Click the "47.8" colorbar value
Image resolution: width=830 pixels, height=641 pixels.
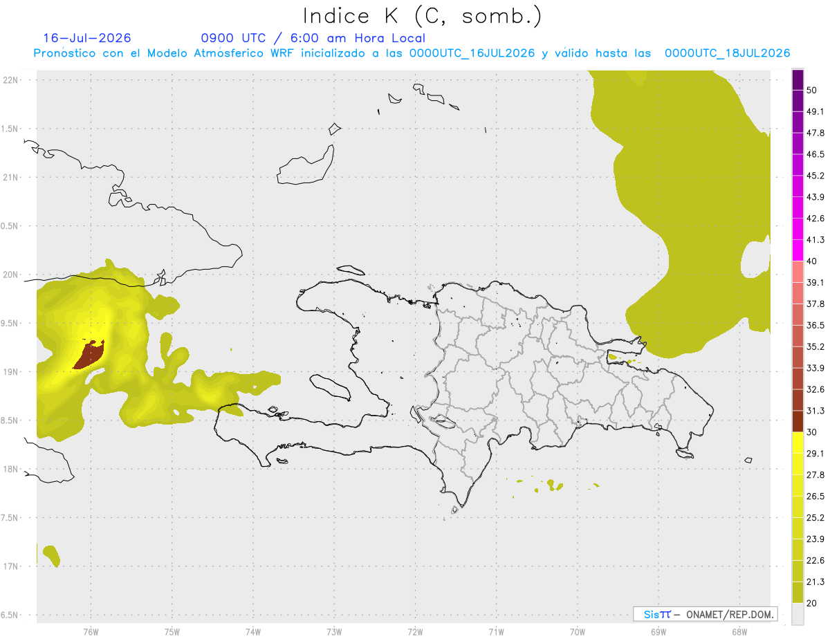[x=816, y=133]
